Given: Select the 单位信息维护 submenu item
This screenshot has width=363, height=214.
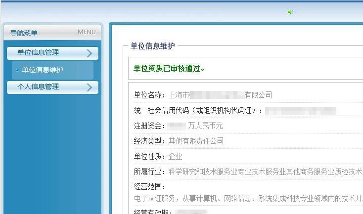Looking at the screenshot, I should click(52, 70).
